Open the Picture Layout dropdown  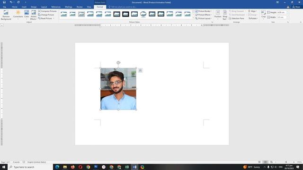click(x=203, y=18)
